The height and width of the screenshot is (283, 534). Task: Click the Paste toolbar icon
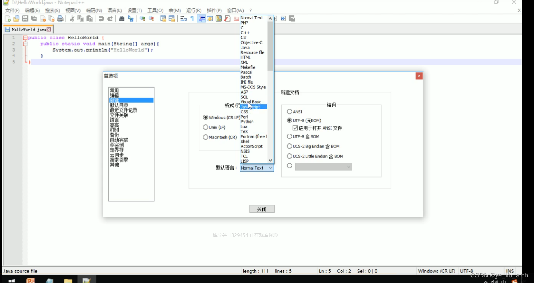pos(89,19)
